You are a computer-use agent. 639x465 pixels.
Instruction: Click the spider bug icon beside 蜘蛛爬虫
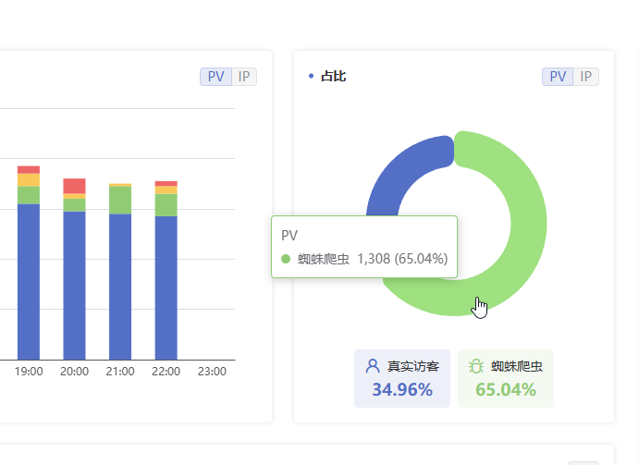[x=476, y=366]
